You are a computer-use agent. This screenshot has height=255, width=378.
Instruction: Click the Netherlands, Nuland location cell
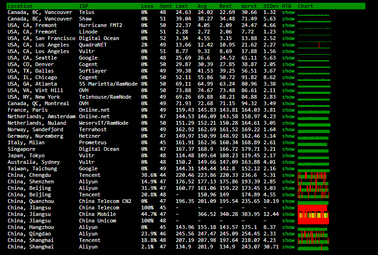click(x=37, y=123)
